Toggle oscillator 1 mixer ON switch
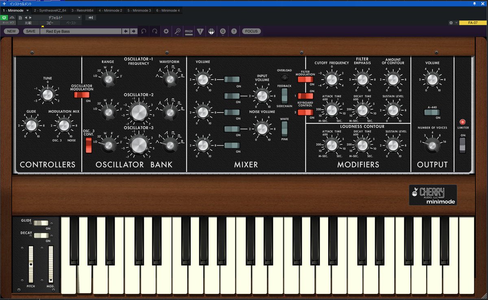This screenshot has height=300, width=488. (x=232, y=79)
